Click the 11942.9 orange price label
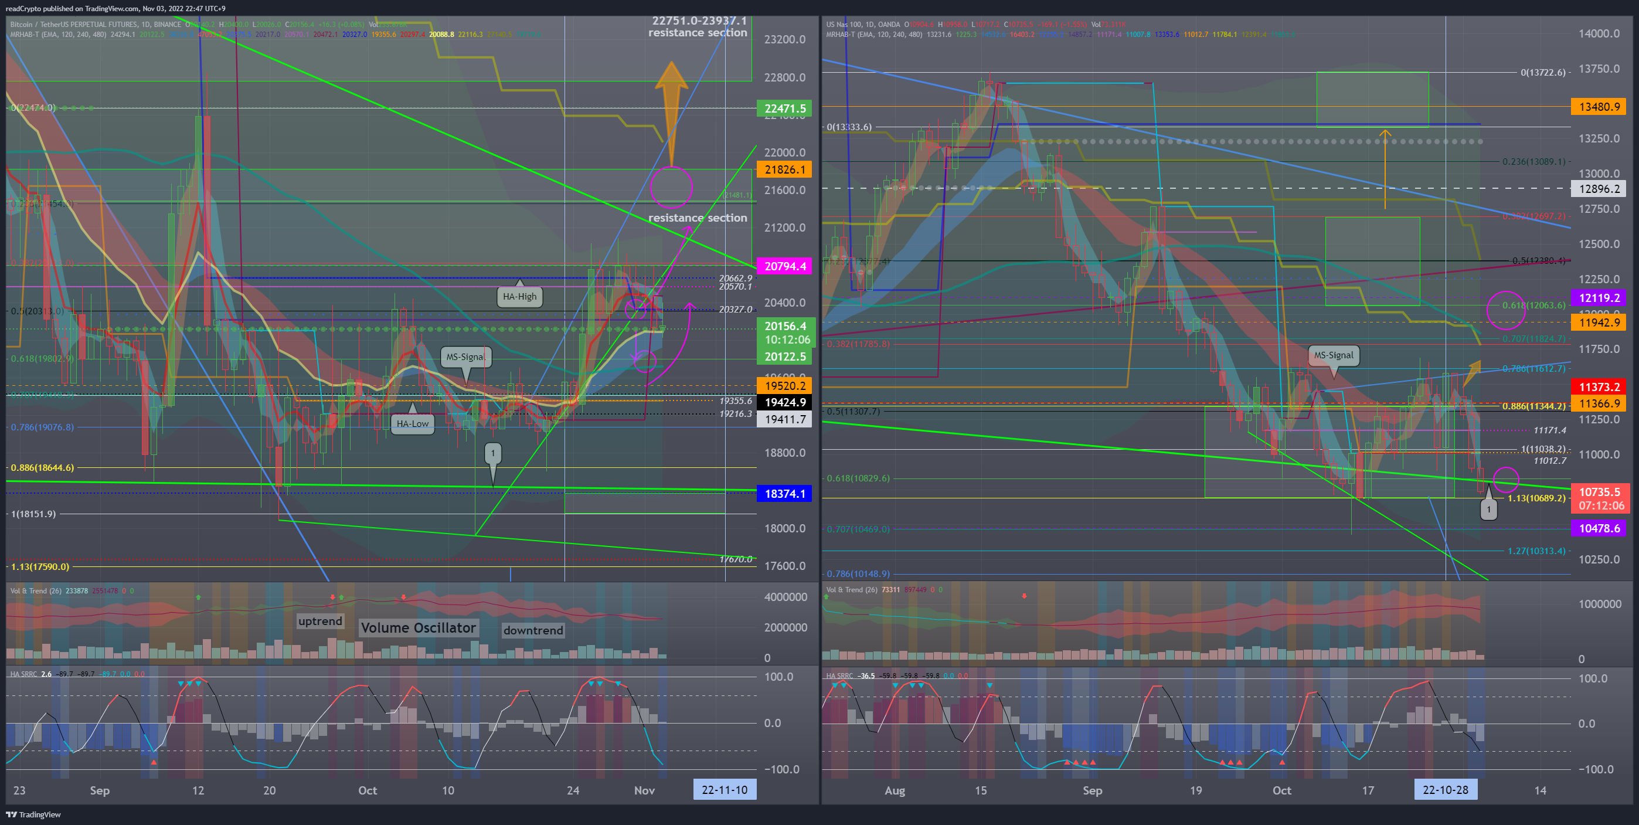 (x=1599, y=322)
